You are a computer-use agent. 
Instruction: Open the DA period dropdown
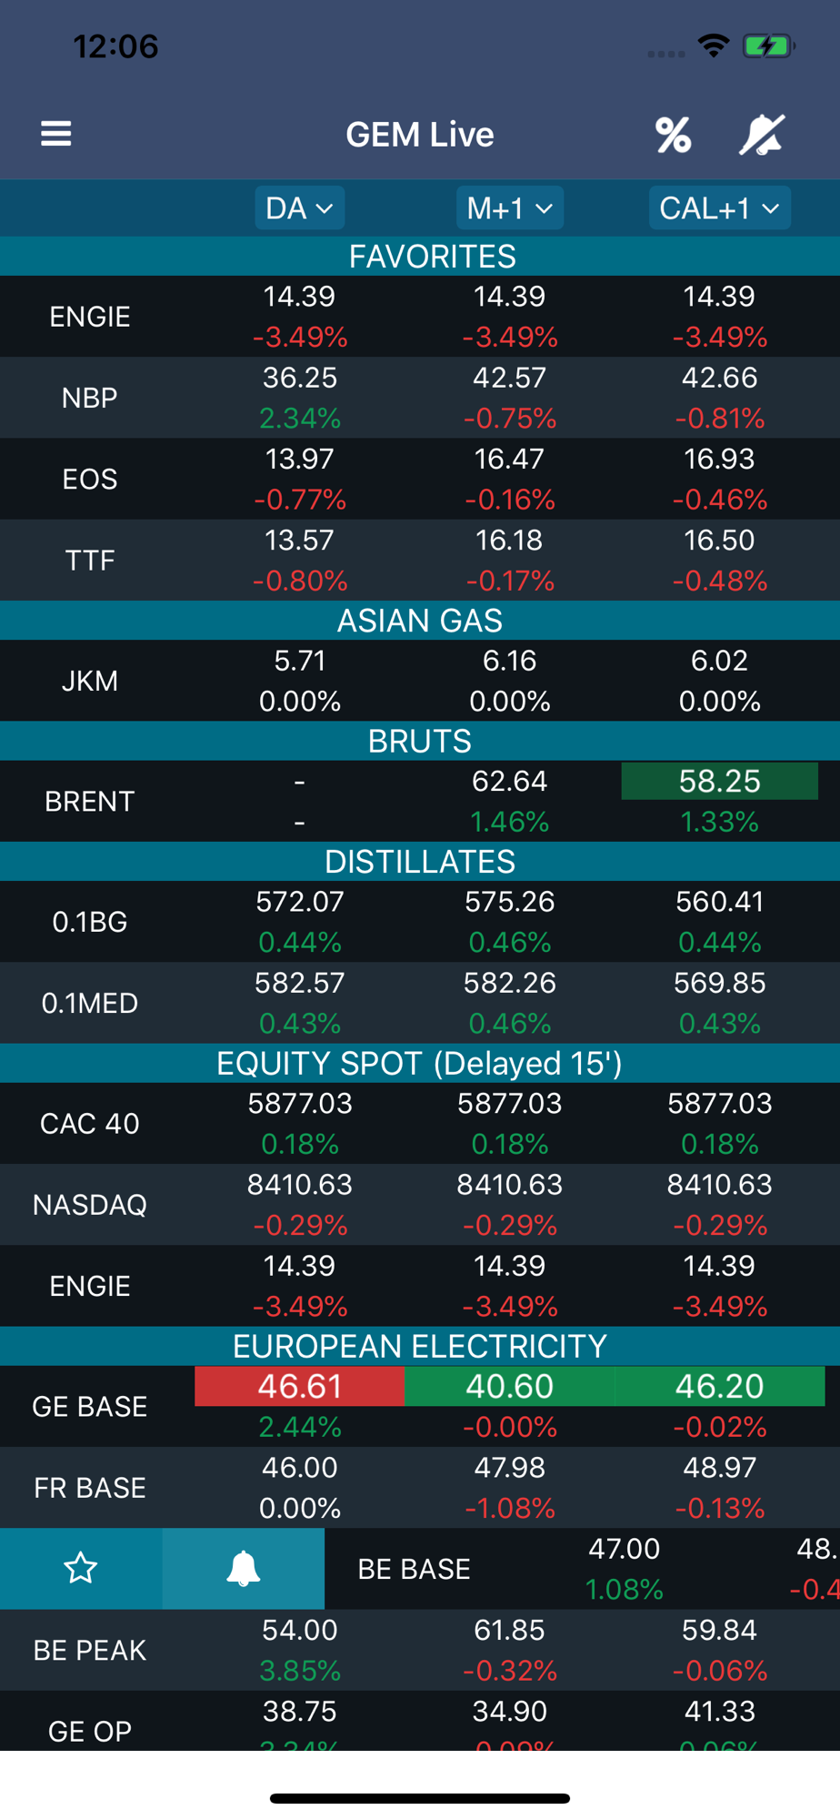point(299,208)
